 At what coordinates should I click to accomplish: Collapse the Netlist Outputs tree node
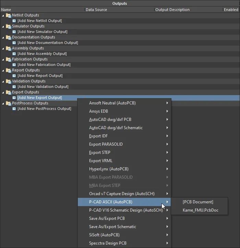3,16
